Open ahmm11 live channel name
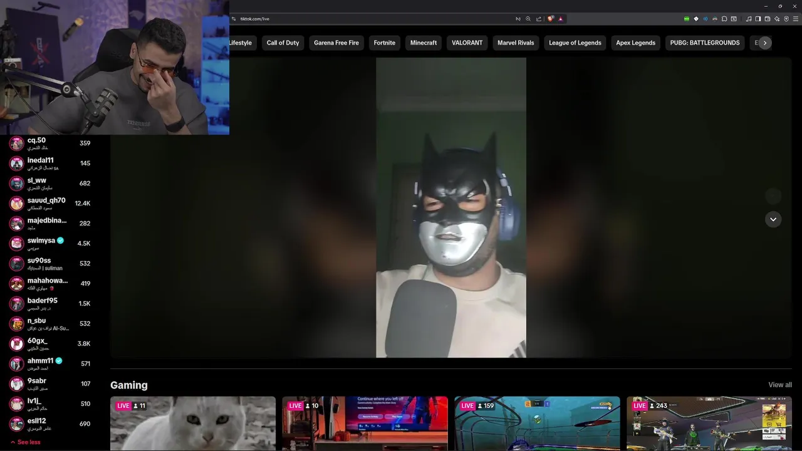This screenshot has width=802, height=451. point(40,361)
